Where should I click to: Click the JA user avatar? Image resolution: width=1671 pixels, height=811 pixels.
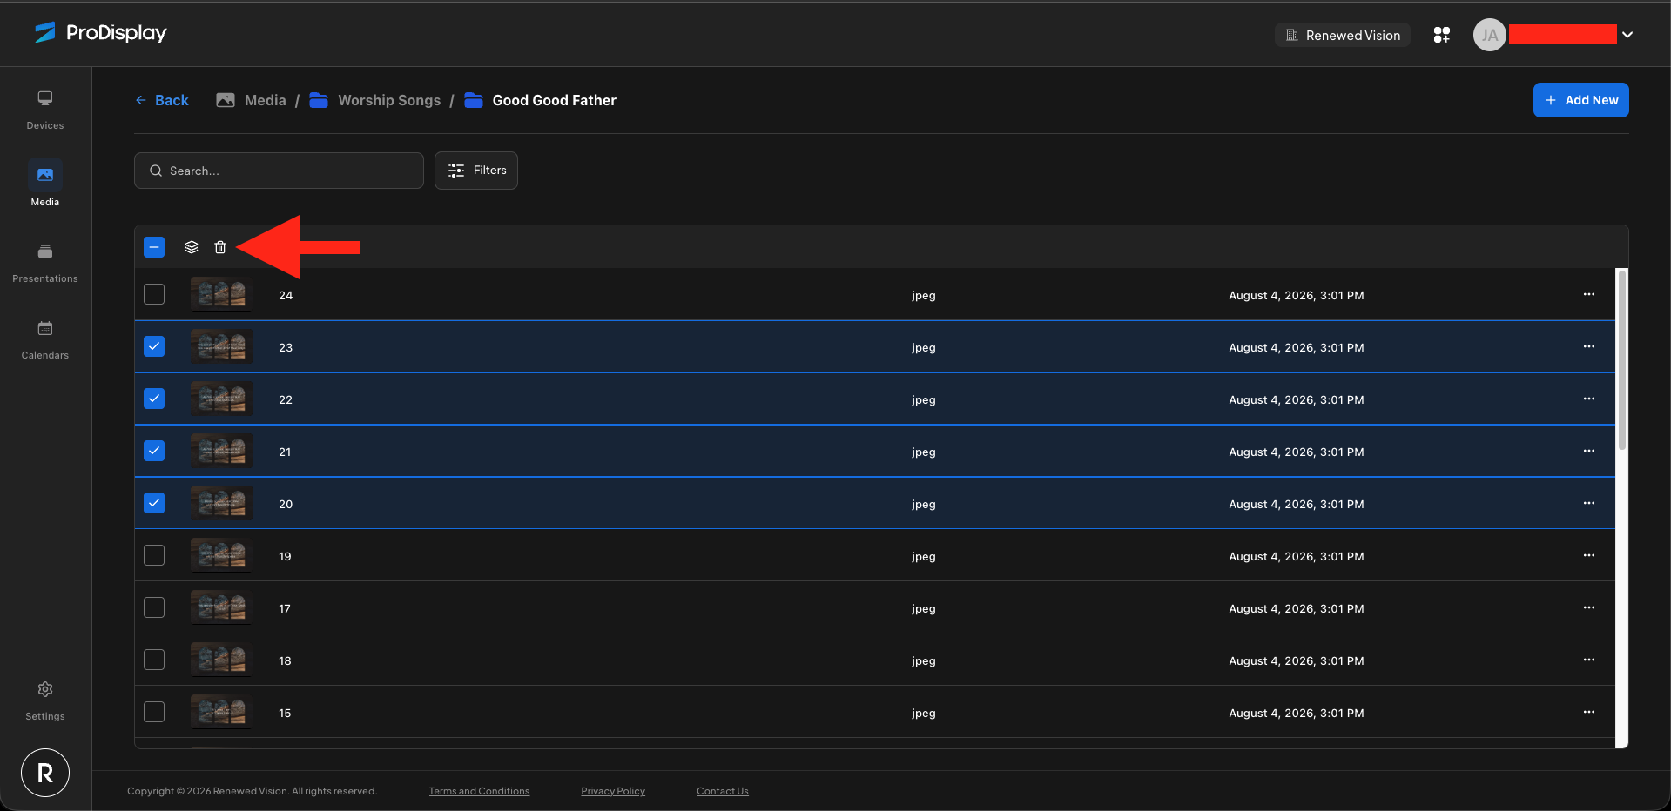(x=1489, y=35)
